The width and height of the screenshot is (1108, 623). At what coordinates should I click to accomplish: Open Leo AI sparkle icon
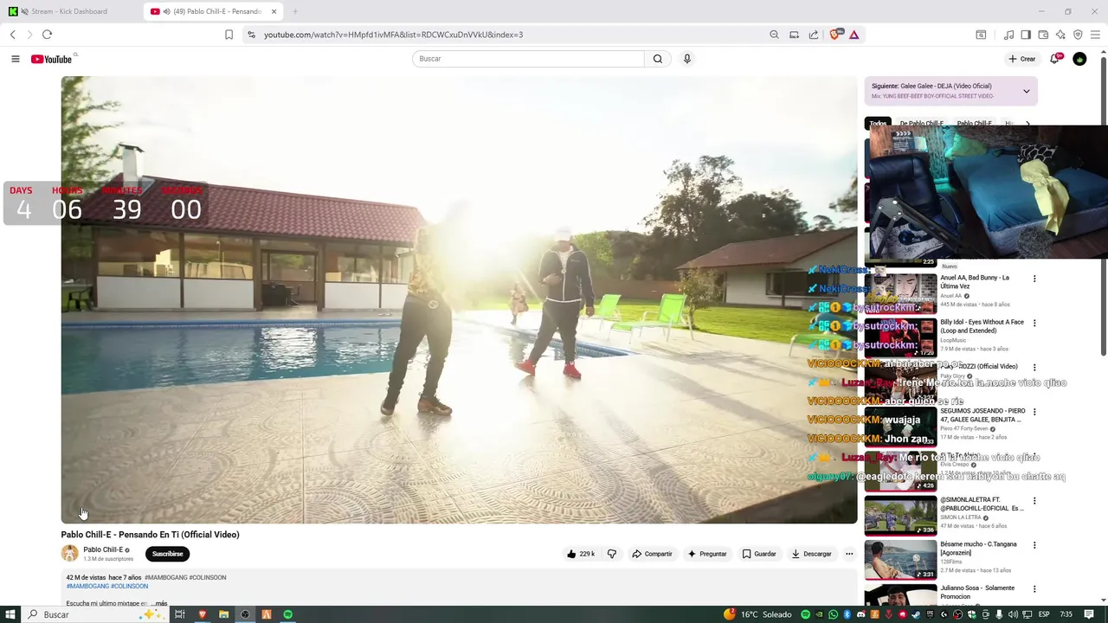1060,35
